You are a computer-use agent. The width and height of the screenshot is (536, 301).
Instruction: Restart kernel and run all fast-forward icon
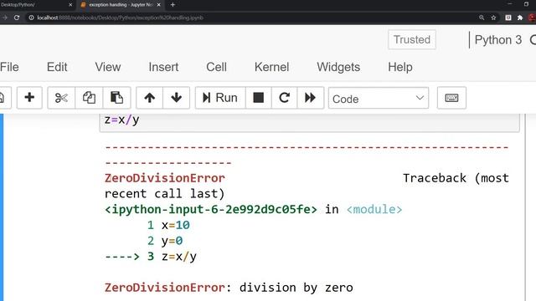click(311, 98)
